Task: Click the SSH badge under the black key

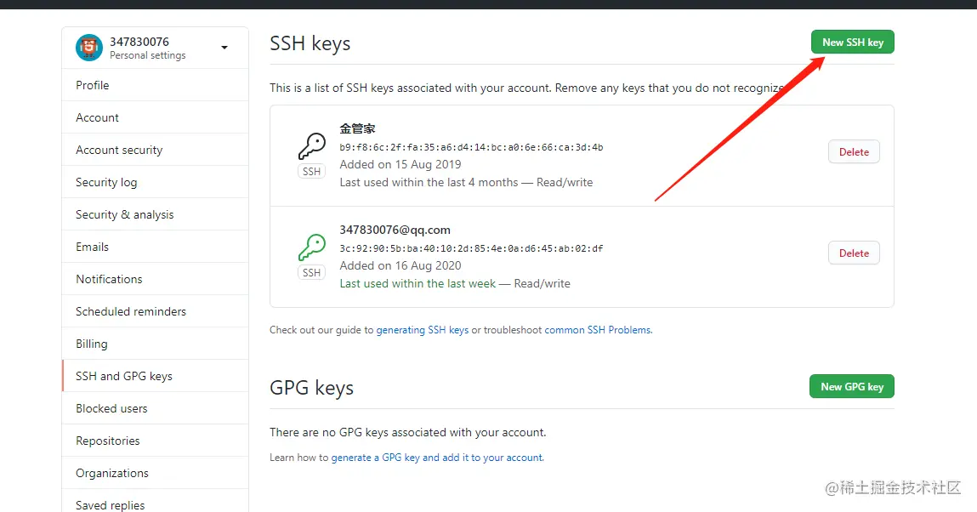Action: coord(311,171)
